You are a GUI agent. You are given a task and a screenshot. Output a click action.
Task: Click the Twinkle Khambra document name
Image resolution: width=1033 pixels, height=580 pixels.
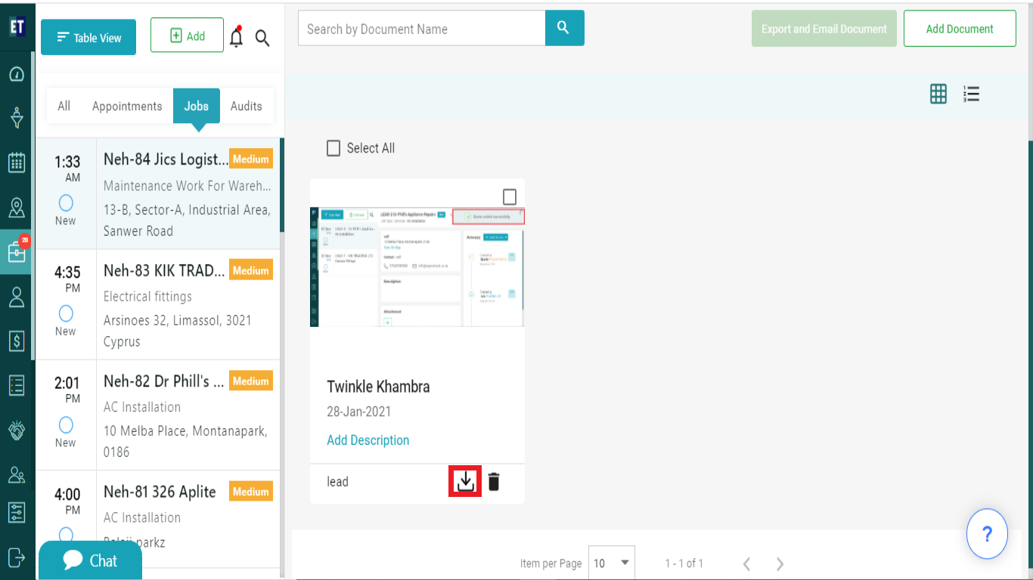pyautogui.click(x=378, y=387)
